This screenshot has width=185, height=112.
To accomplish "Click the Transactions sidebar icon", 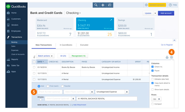I will tap(8, 37).
